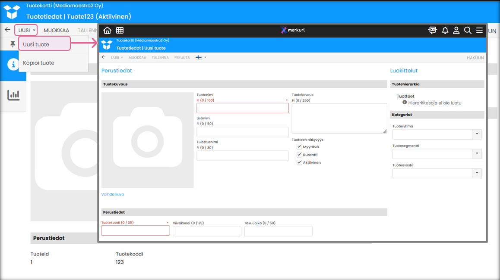Open the user profile icon
Image resolution: width=500 pixels, height=280 pixels.
[456, 30]
